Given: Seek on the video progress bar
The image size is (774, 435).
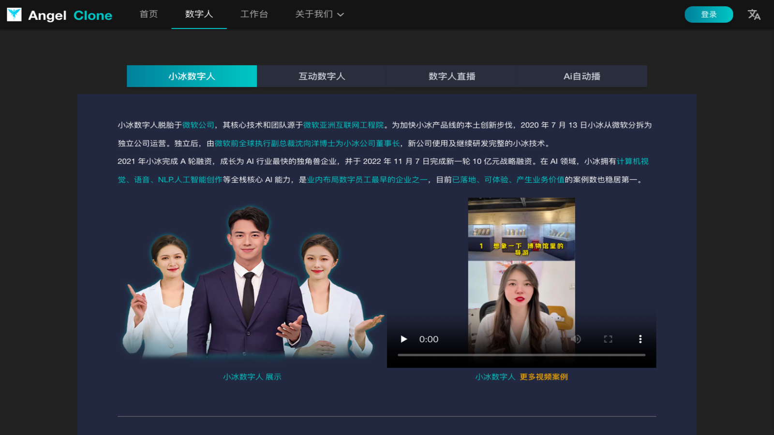Looking at the screenshot, I should [x=521, y=355].
